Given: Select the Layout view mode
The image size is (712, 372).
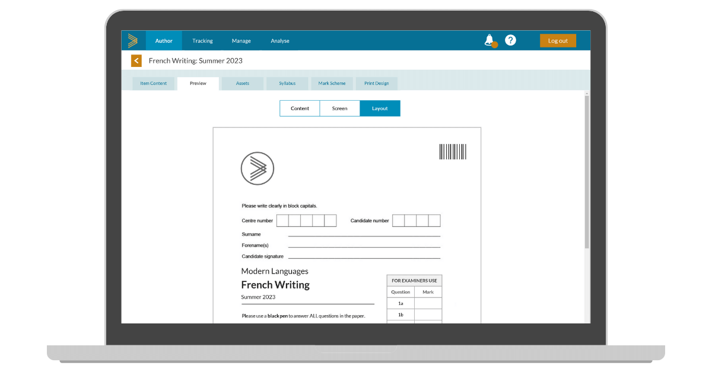Looking at the screenshot, I should [380, 108].
